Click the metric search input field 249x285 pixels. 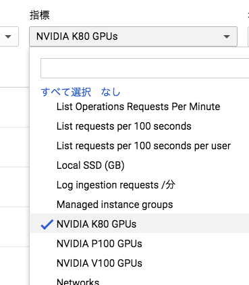tap(144, 68)
